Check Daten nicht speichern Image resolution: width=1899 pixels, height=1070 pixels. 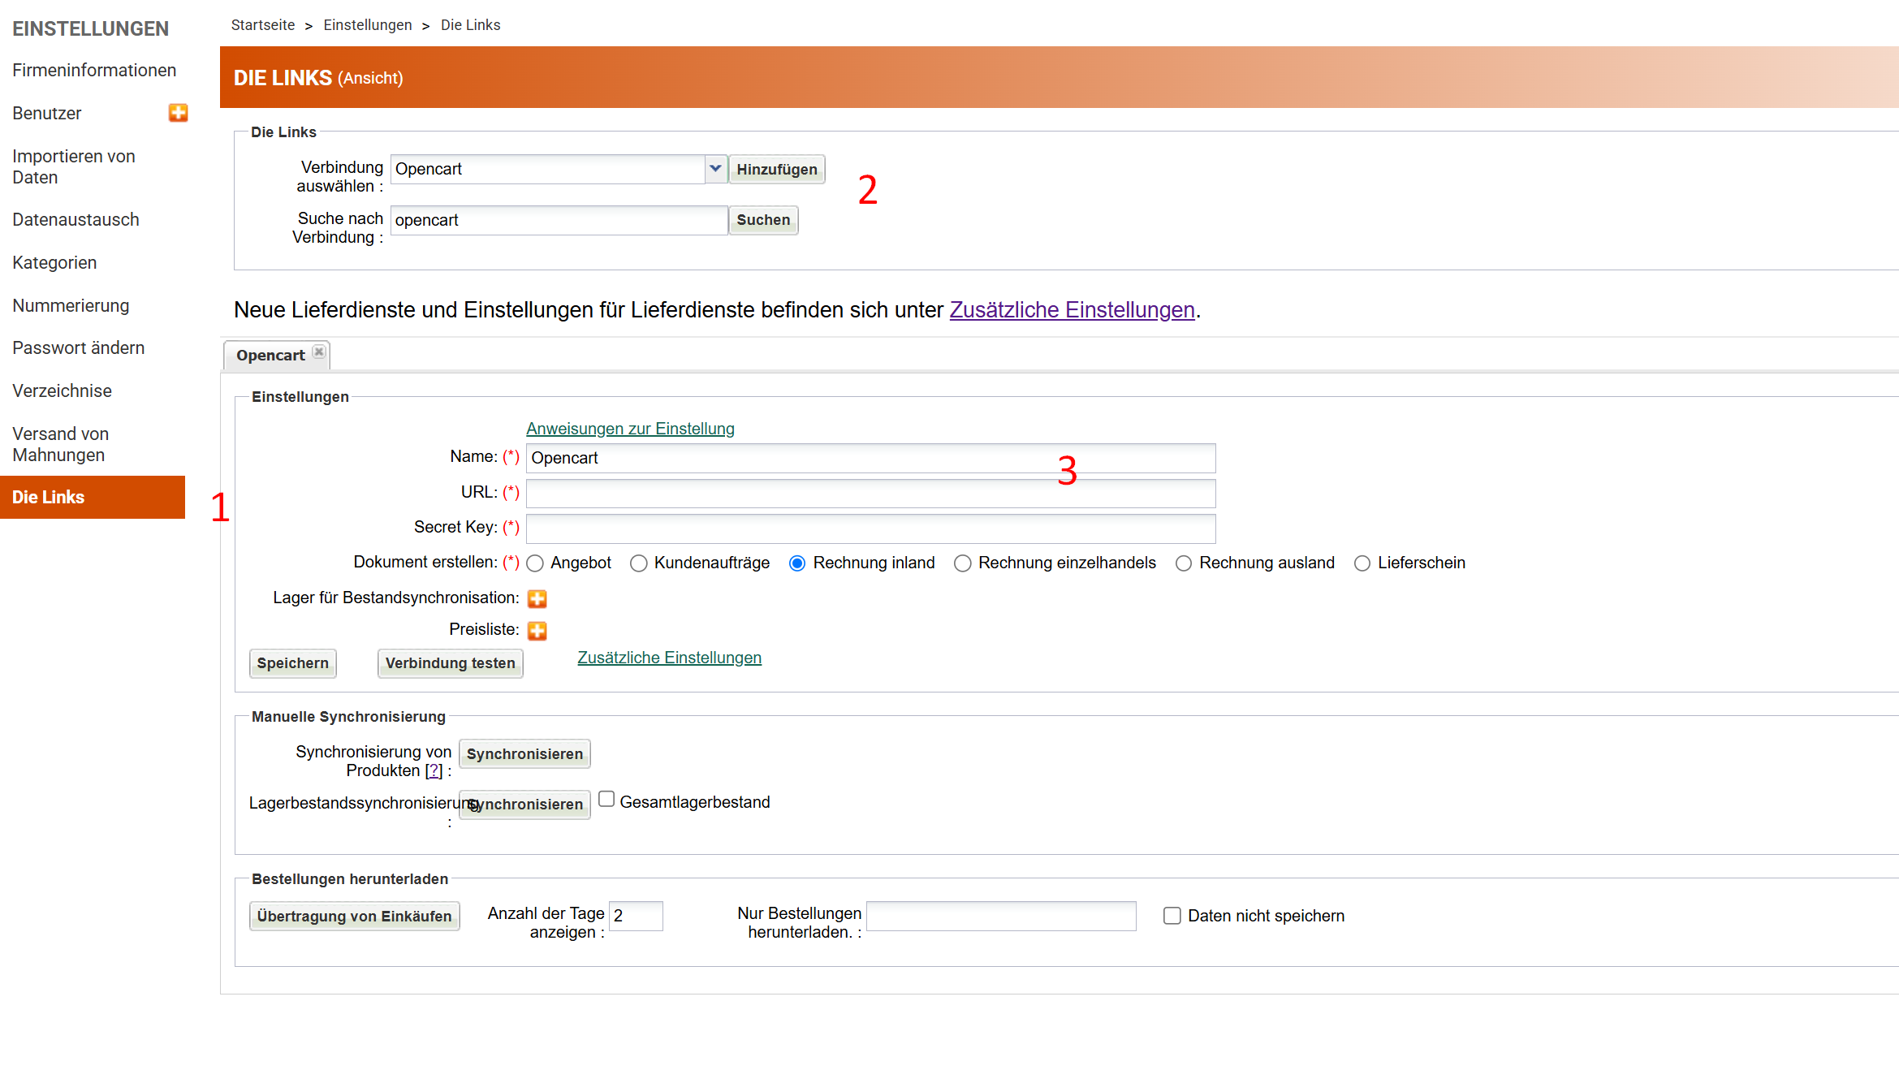[x=1172, y=916]
